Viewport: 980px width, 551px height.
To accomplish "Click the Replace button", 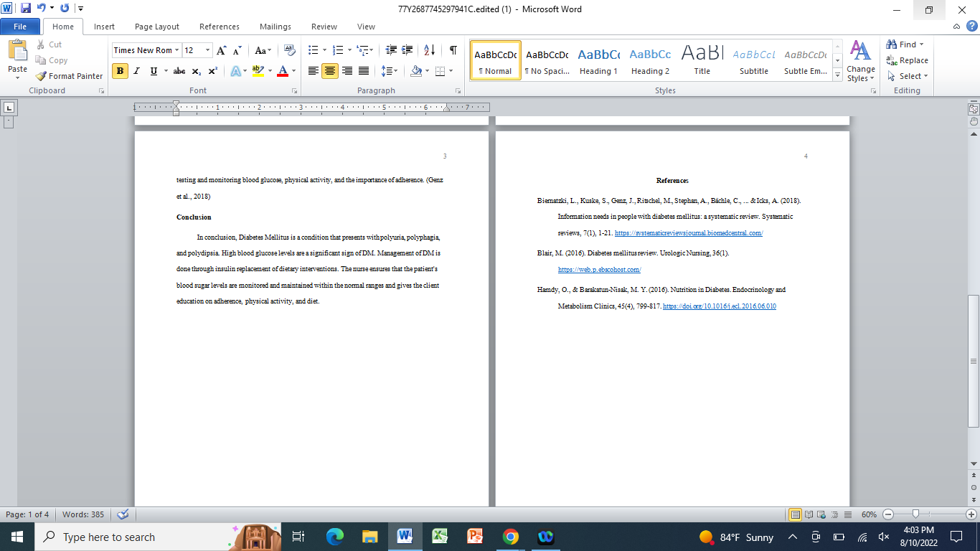I will (908, 60).
